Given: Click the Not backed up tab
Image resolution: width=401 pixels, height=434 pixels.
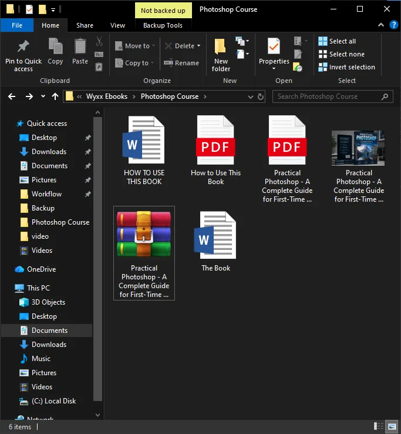Looking at the screenshot, I should point(163,10).
